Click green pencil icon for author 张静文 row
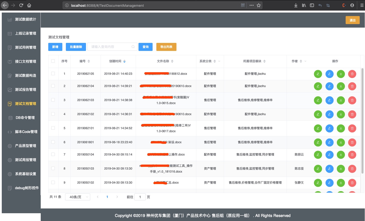365x221 pixels. tap(318, 183)
